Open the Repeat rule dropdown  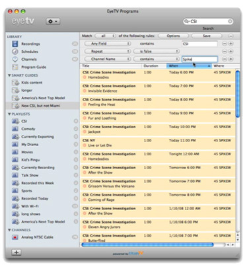[108, 52]
